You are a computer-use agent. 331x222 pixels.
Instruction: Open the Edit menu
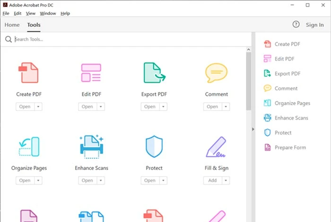17,14
